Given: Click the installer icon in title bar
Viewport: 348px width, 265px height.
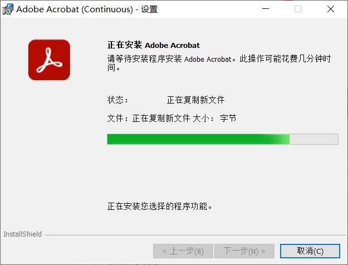Looking at the screenshot, I should pos(8,9).
